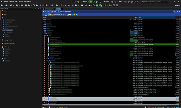
Task: Expand the 1,29 Go highlighted folder row
Action: pos(47,98)
